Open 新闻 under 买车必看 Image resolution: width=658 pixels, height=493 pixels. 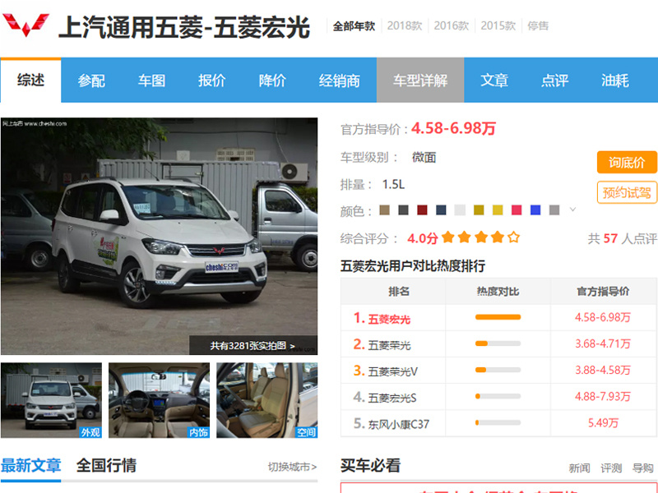(580, 468)
